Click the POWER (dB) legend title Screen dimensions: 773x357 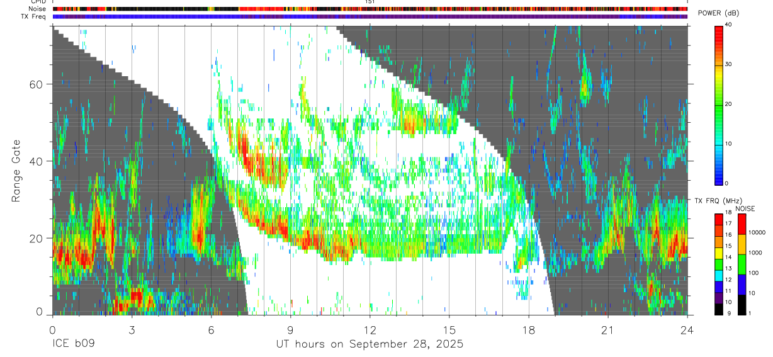[719, 13]
